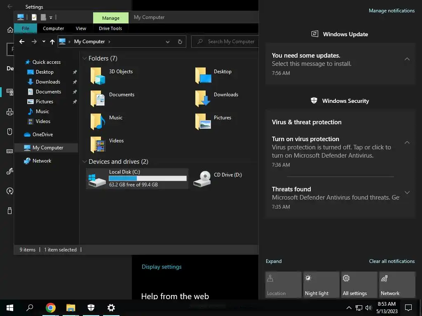Open the Desktop folder in Folders list
Image resolution: width=422 pixels, height=316 pixels.
(213, 76)
